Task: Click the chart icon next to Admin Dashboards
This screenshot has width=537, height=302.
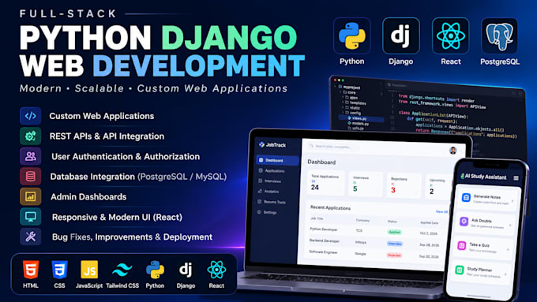Action: (x=31, y=196)
